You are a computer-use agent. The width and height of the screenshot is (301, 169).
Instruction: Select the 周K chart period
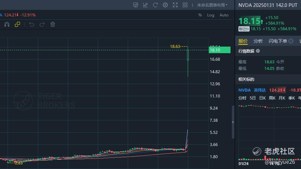(272, 98)
